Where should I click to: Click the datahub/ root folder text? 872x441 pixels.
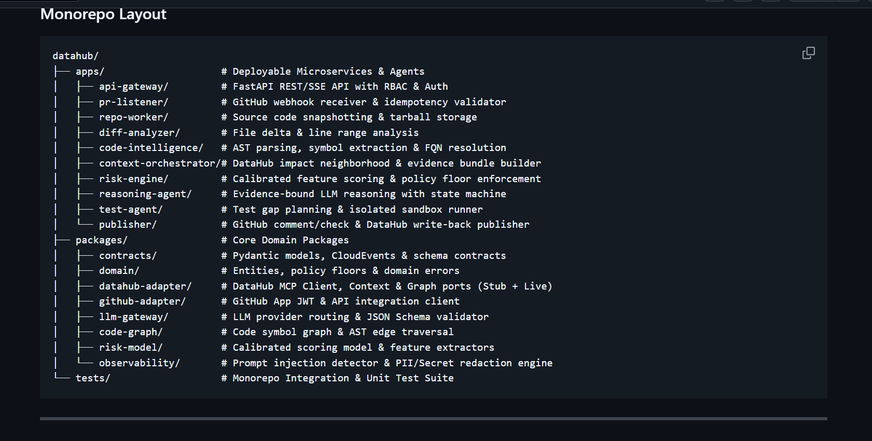point(75,56)
